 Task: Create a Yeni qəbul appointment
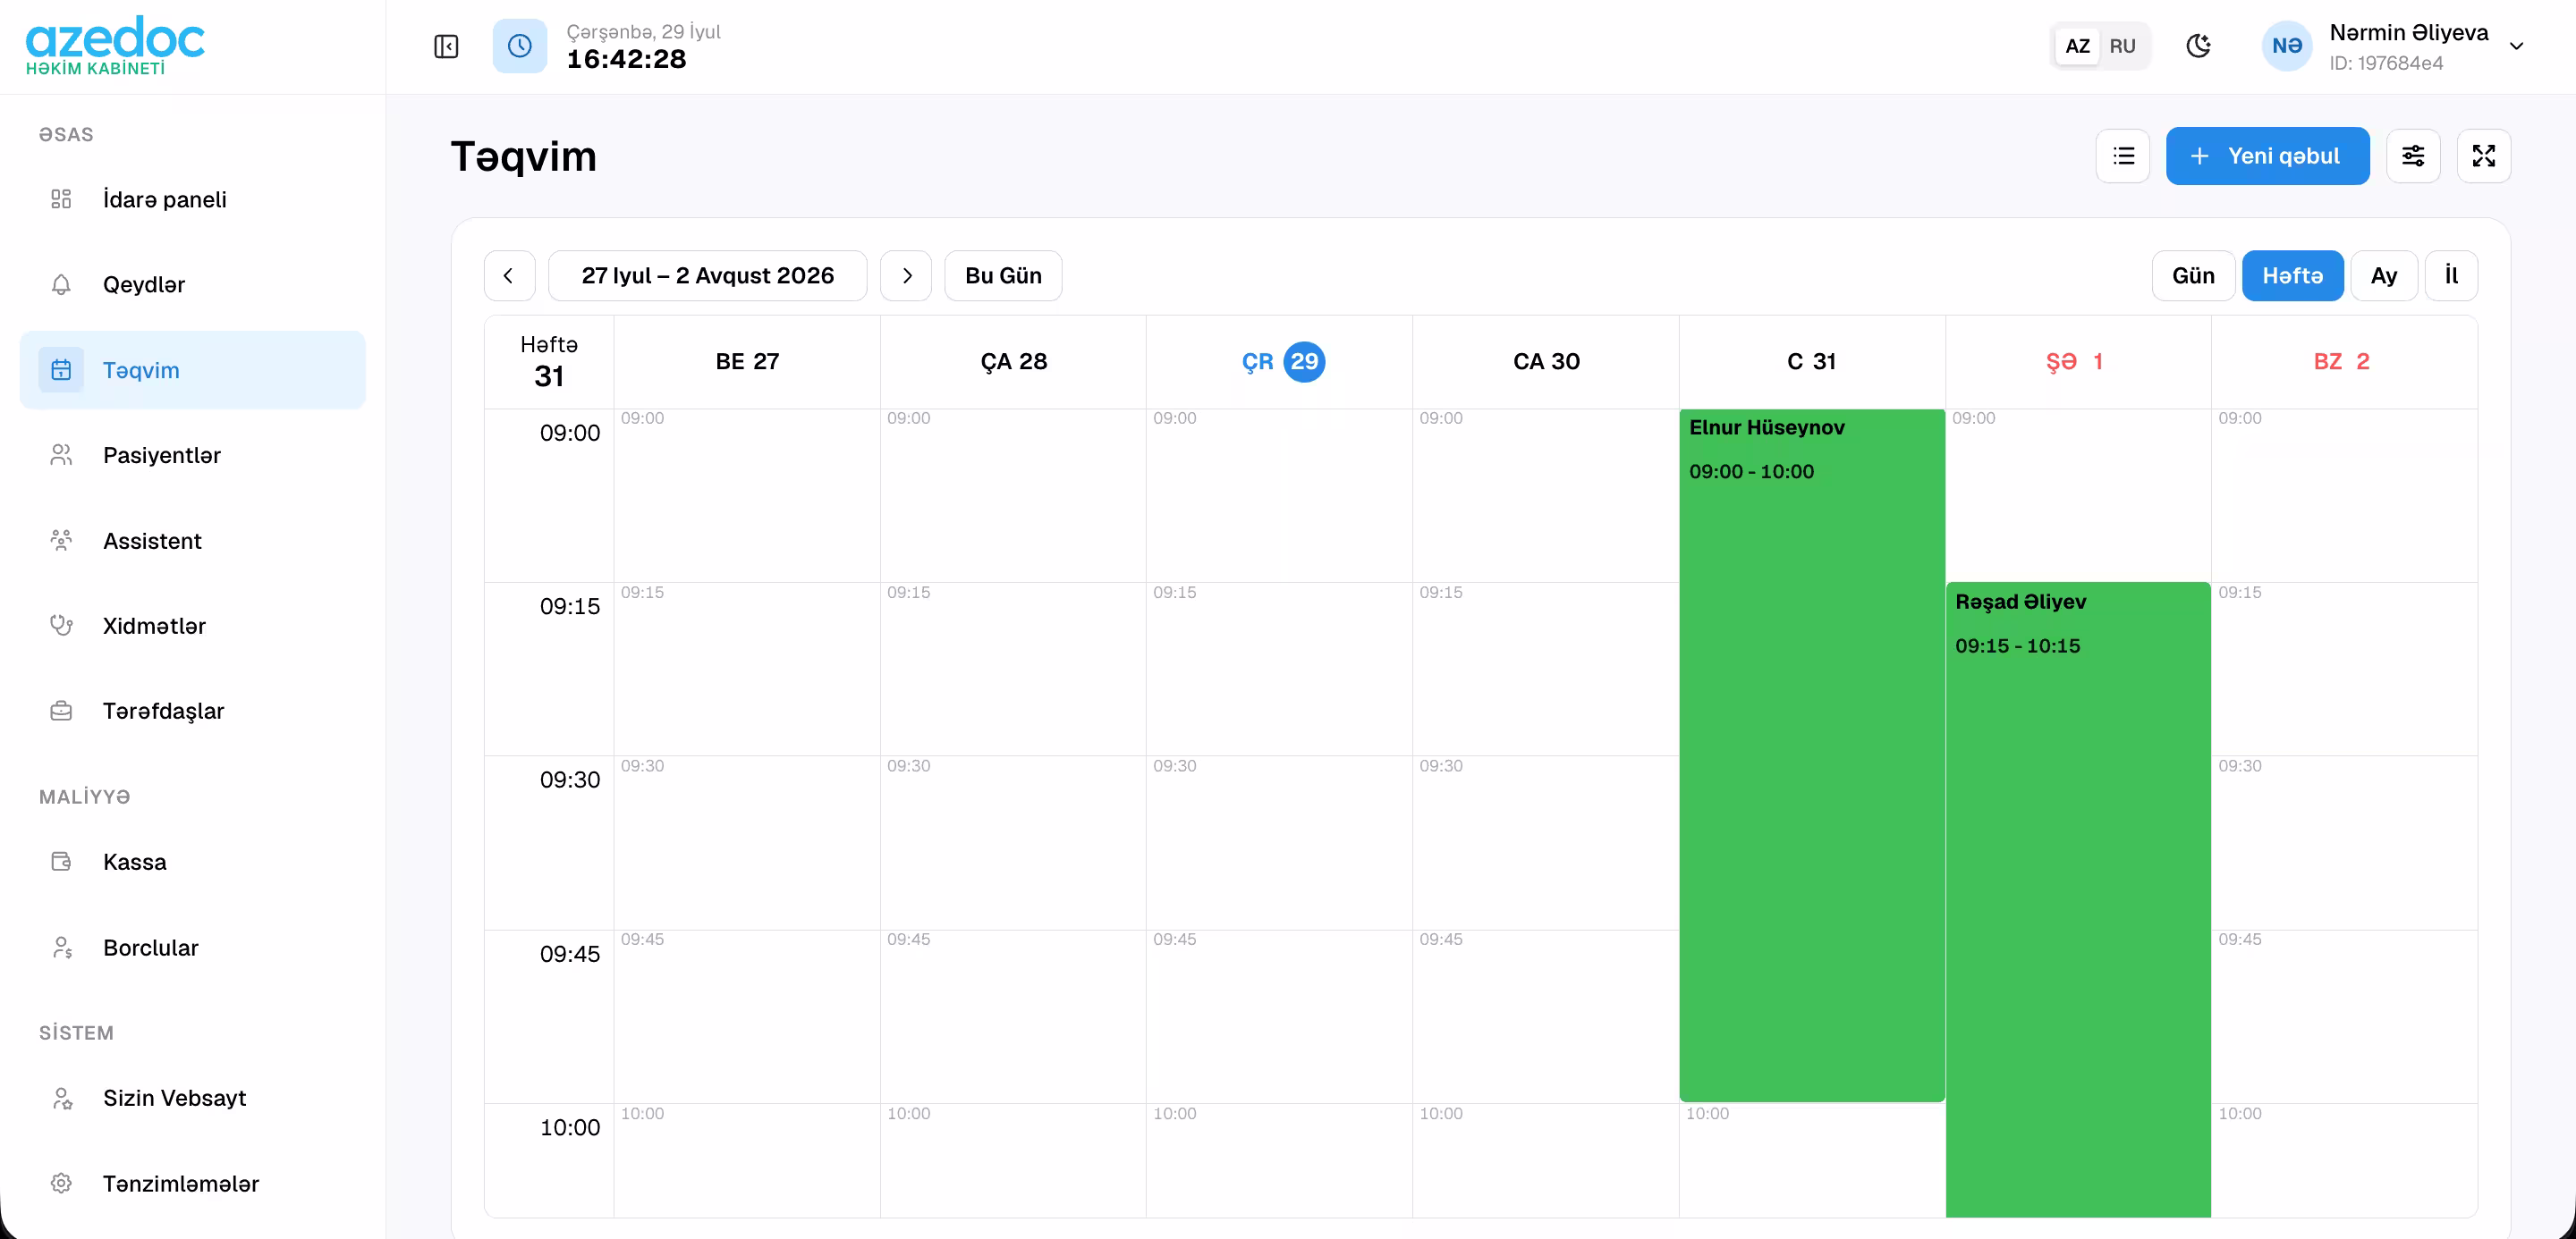coord(2267,156)
